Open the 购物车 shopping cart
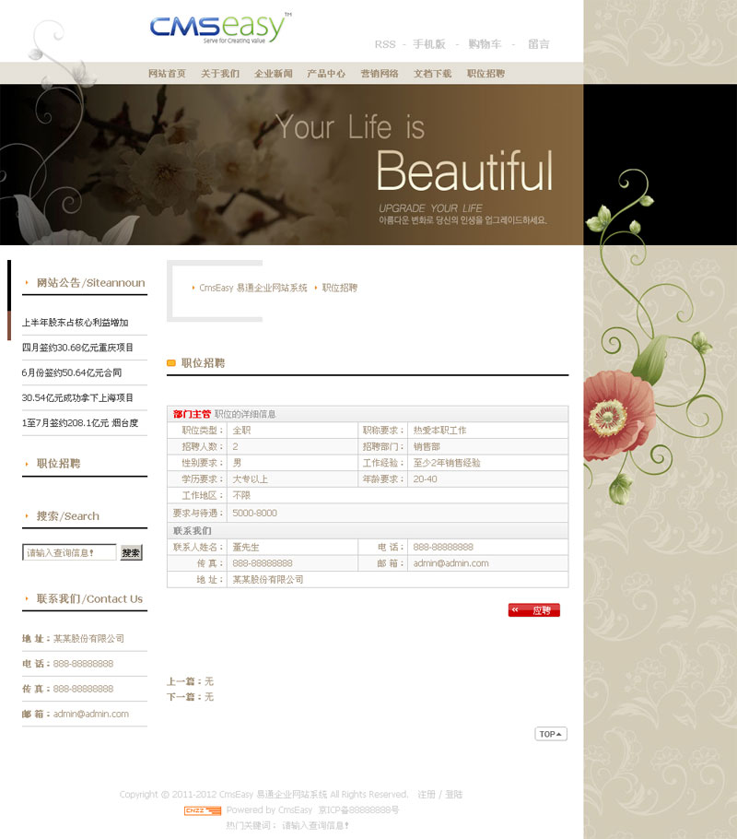737x839 pixels. pos(485,44)
